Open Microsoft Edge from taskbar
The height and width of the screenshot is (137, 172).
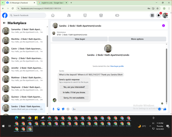[x=17, y=118]
